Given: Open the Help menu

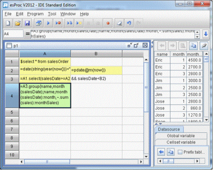Looking at the screenshot, I should (84, 14).
